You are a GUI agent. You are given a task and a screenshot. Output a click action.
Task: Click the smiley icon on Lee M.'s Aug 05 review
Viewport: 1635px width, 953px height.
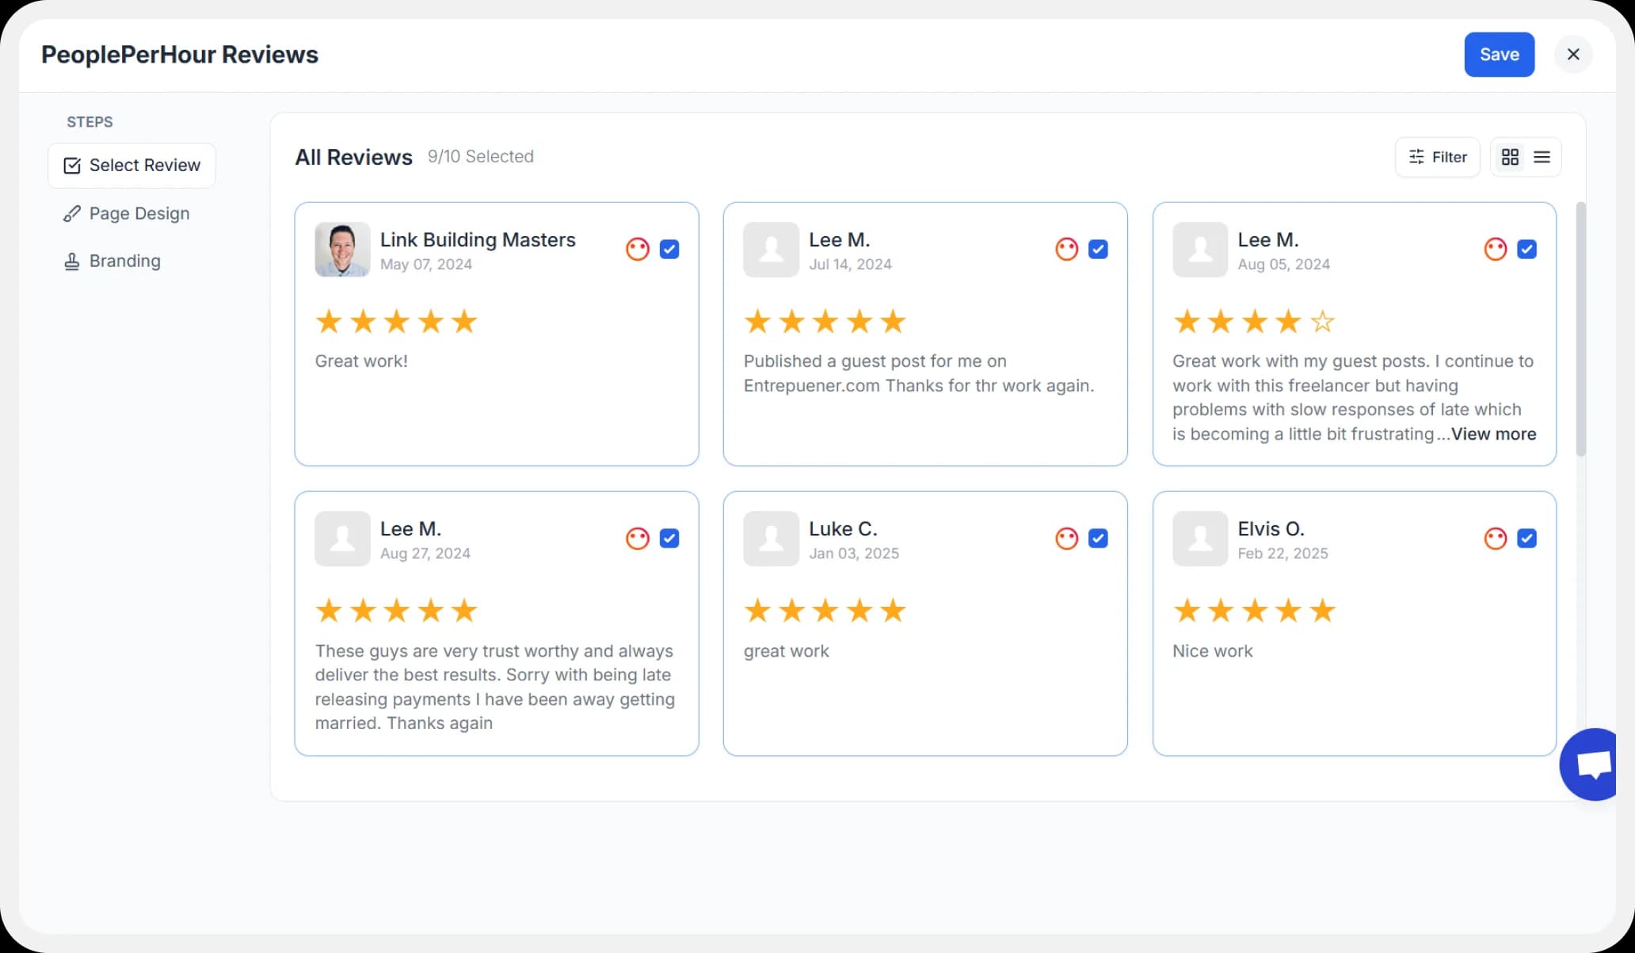pyautogui.click(x=1496, y=249)
